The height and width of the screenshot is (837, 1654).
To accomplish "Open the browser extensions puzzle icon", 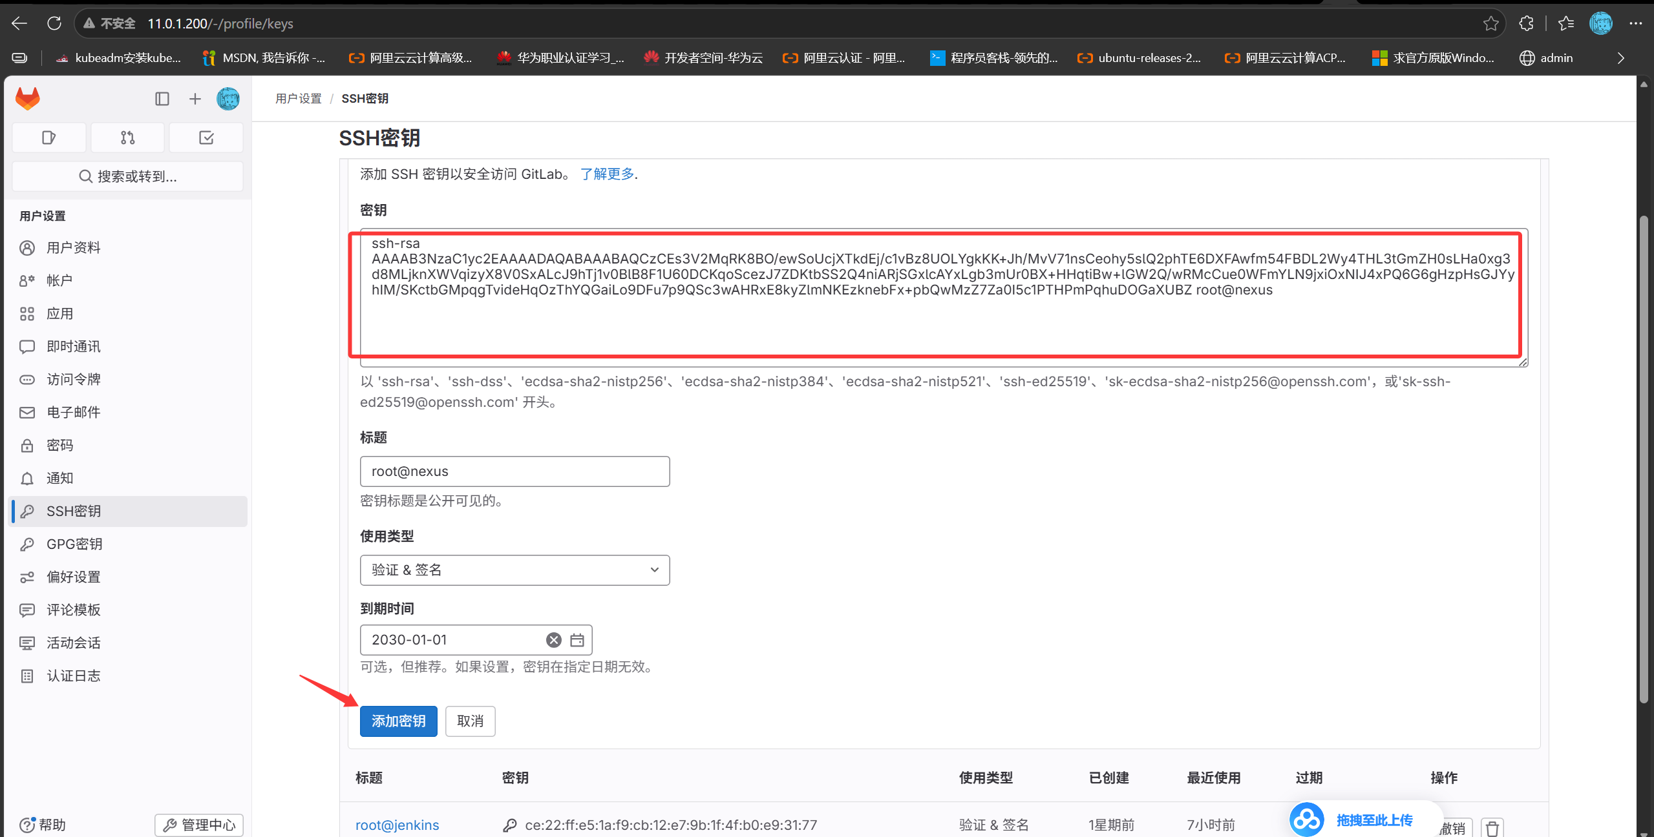I will [1526, 24].
